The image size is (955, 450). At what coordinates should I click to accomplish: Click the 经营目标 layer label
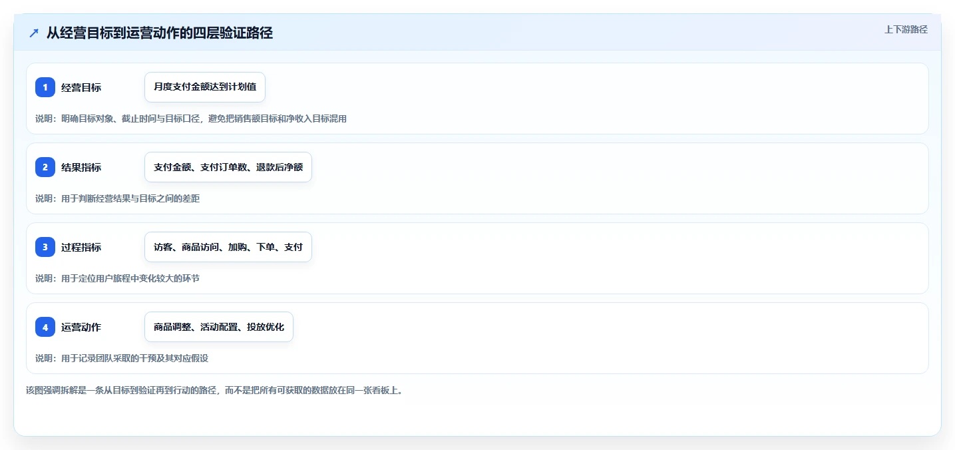pyautogui.click(x=81, y=87)
